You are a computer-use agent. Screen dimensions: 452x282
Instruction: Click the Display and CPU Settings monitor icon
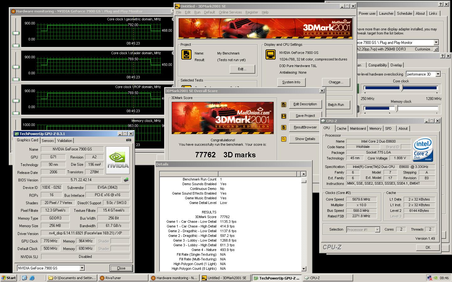point(270,55)
